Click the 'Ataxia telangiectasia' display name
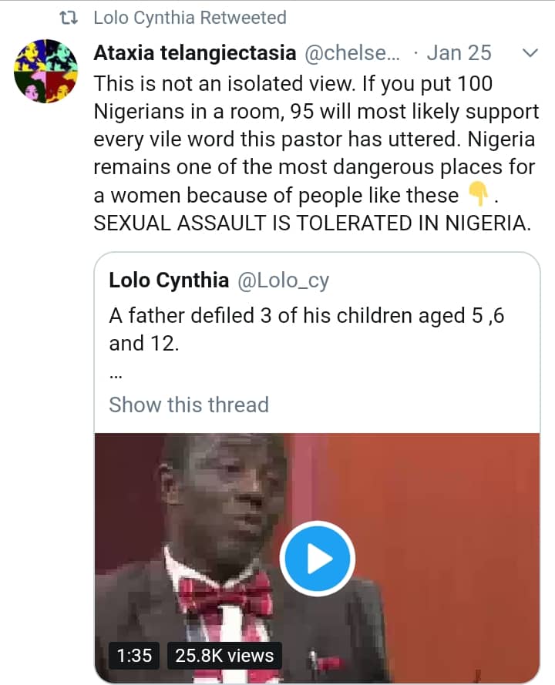This screenshot has height=685, width=555. coord(194,52)
